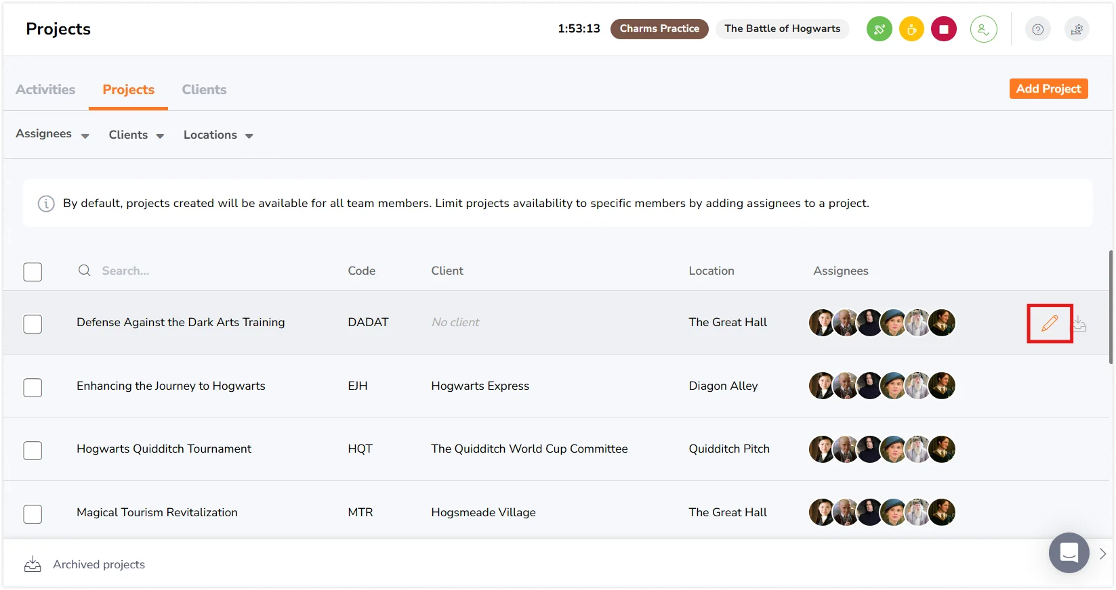Image resolution: width=1116 pixels, height=590 pixels.
Task: Edit Defense Against the Dark Arts Training project
Action: click(x=1050, y=323)
